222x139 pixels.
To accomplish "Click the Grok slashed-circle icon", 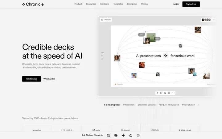I will 131,136.
